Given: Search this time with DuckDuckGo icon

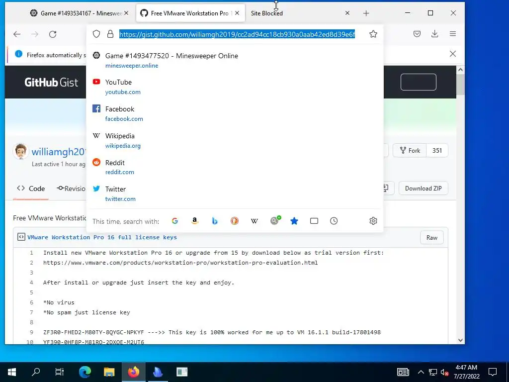Looking at the screenshot, I should click(235, 221).
